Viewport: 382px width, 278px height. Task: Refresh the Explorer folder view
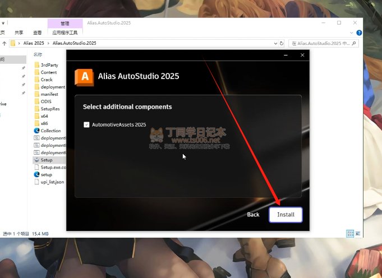pyautogui.click(x=282, y=43)
